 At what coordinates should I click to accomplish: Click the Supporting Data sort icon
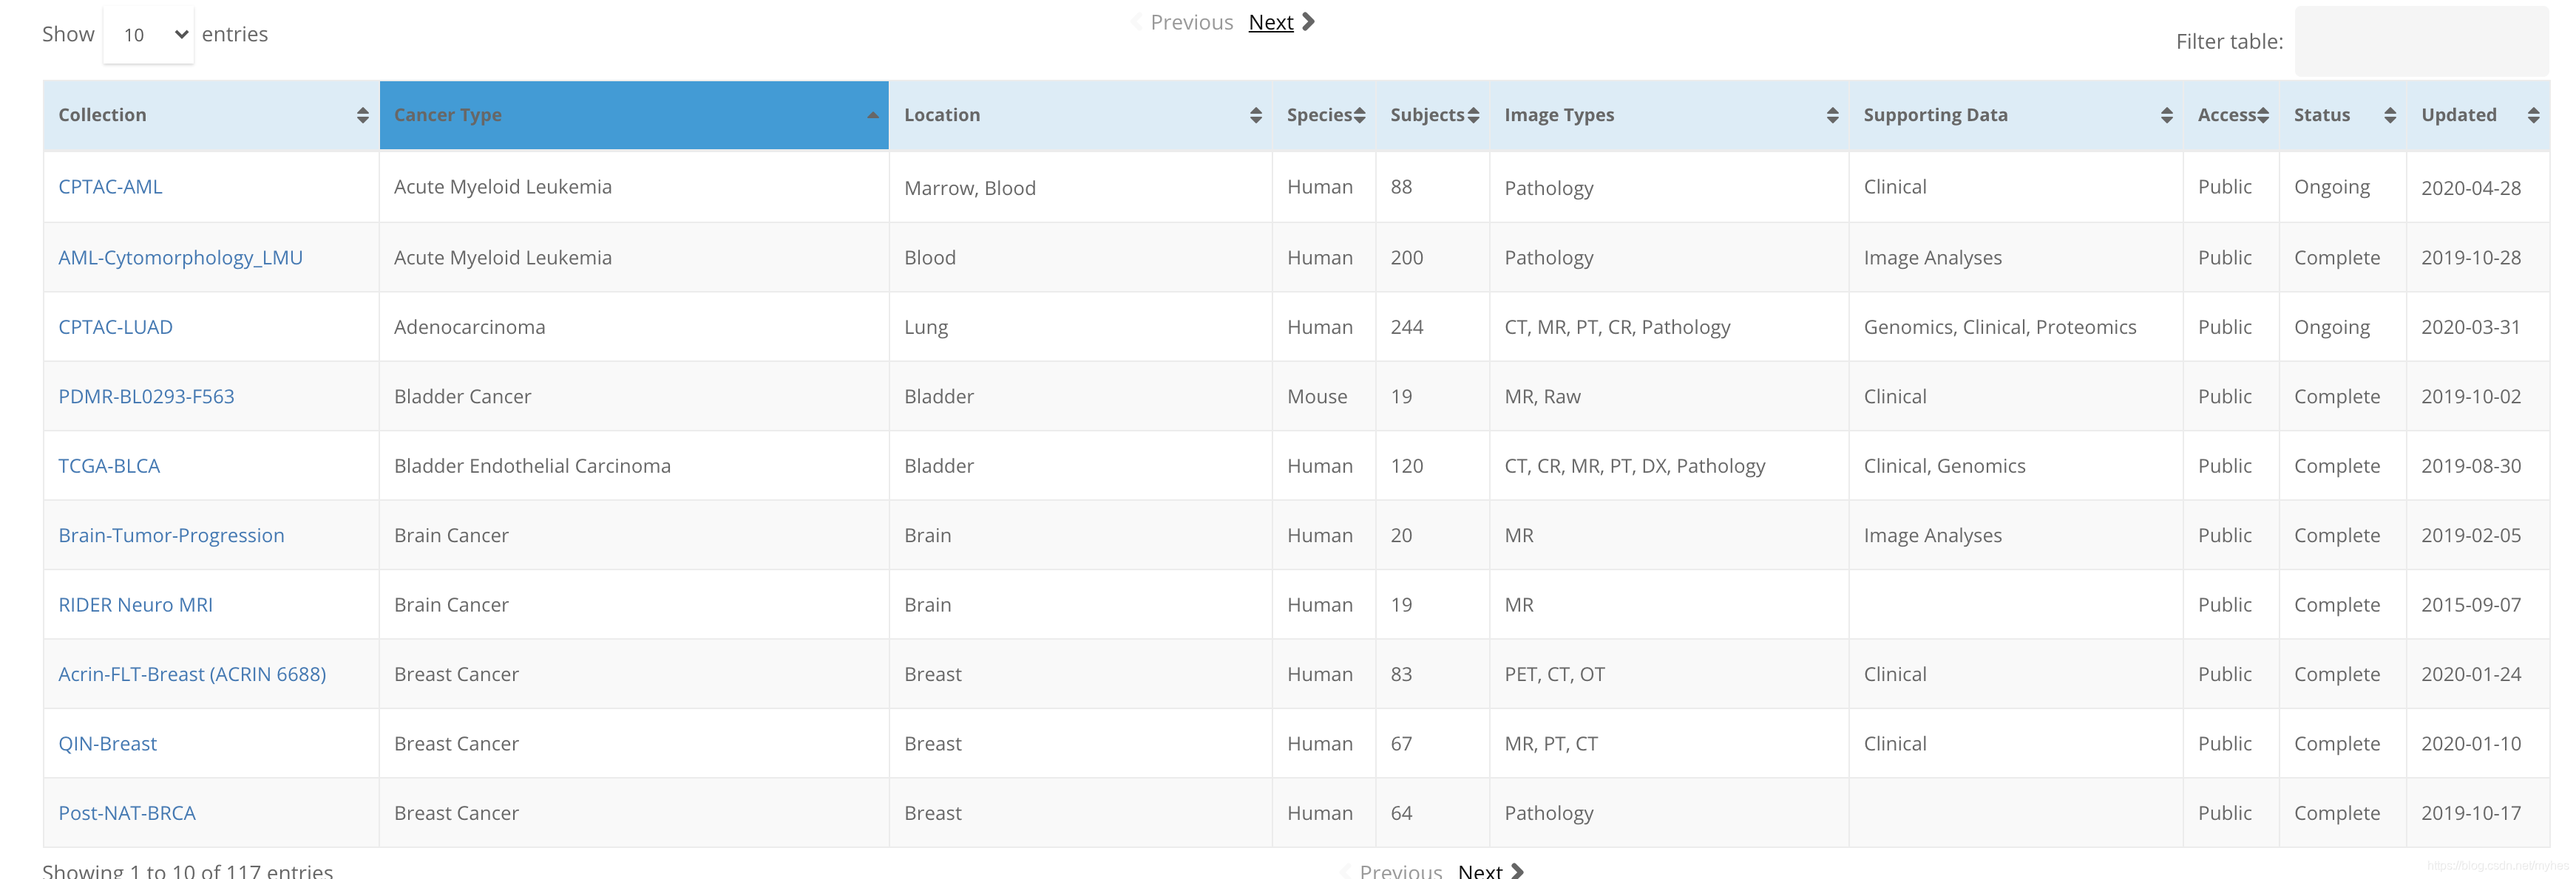2166,114
